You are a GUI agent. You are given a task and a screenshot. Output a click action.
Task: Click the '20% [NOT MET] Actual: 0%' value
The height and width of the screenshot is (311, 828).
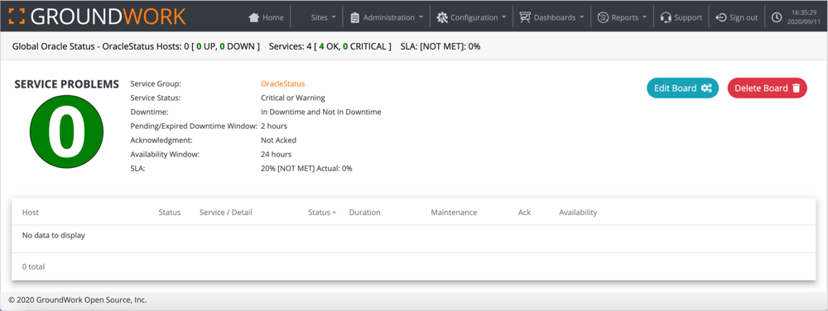pyautogui.click(x=306, y=169)
